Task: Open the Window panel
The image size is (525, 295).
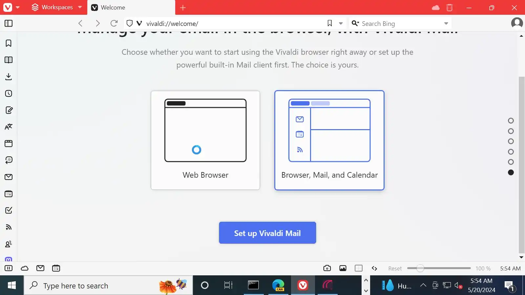Action: click(9, 144)
